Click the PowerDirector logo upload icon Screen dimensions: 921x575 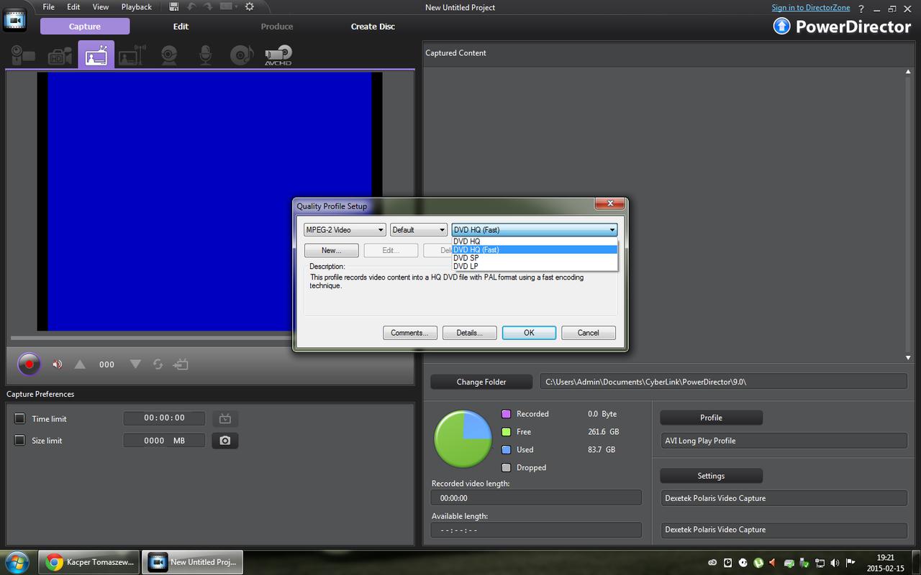(781, 27)
